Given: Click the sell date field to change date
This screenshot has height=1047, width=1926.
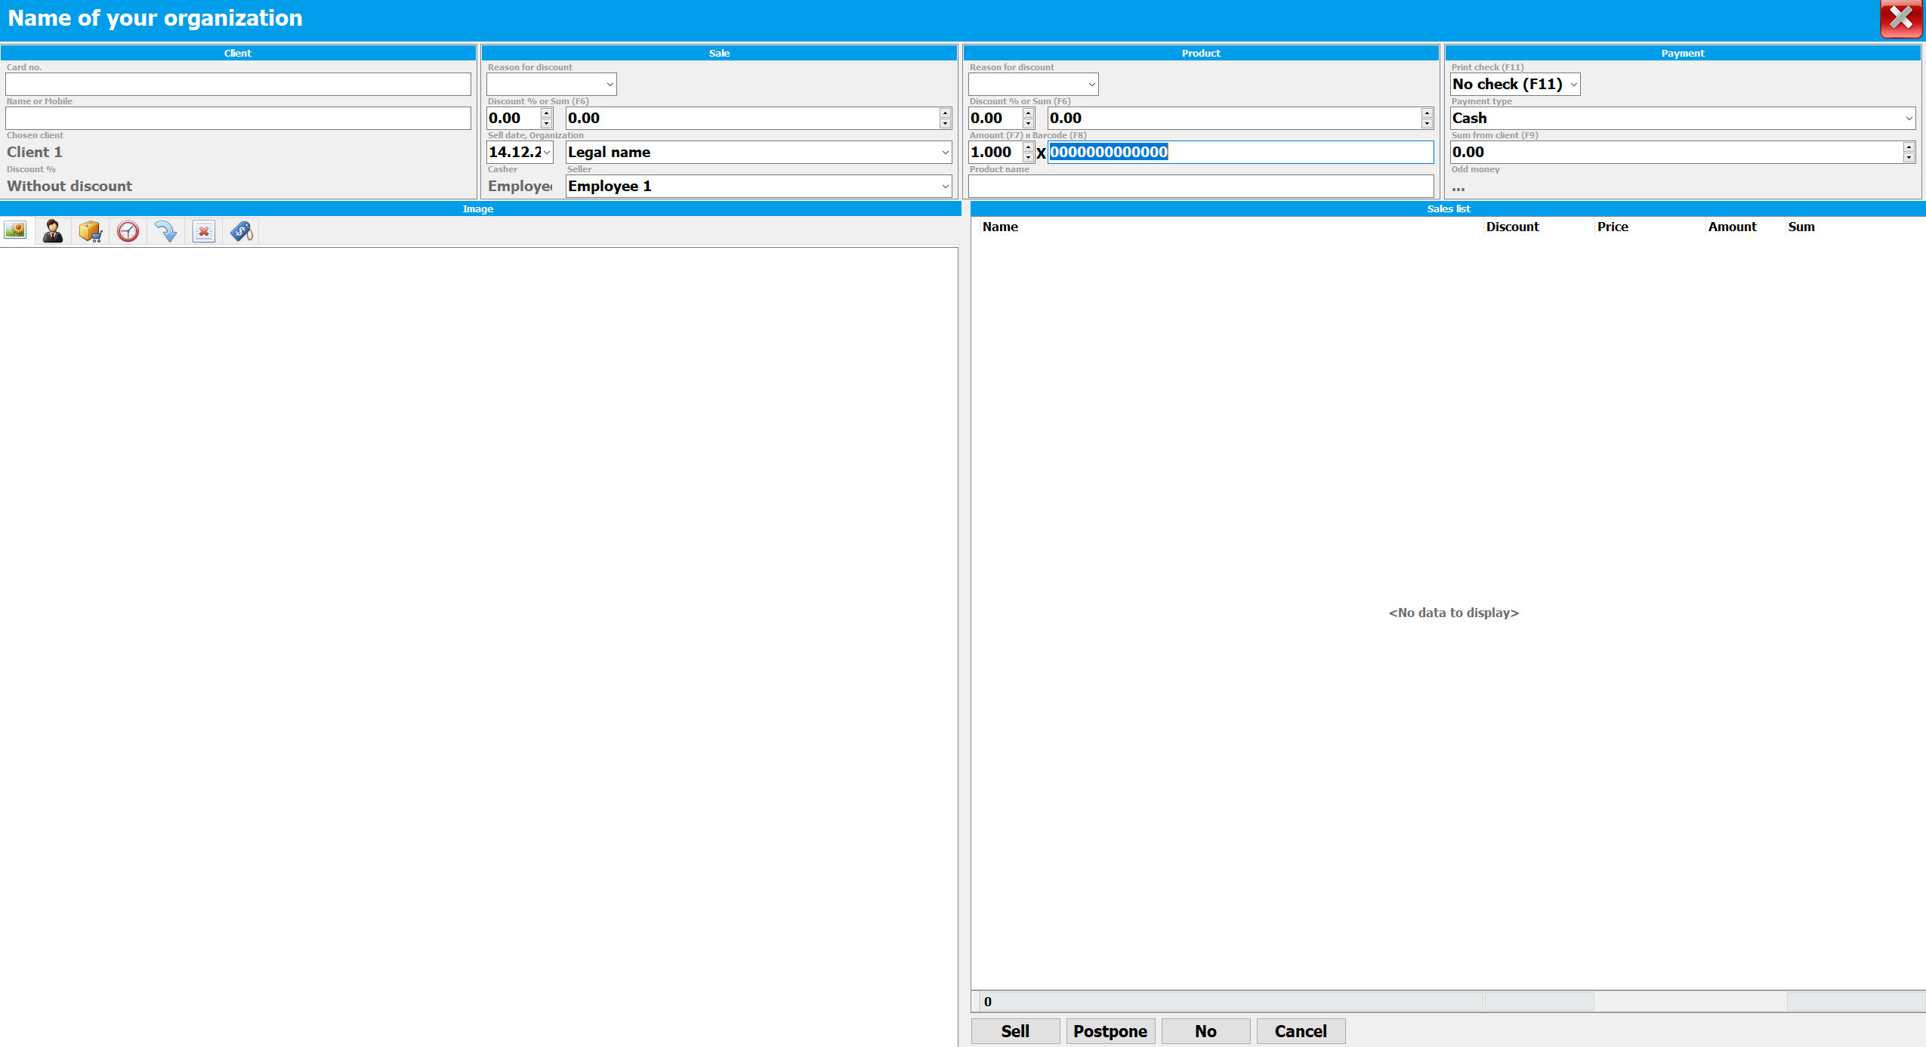Looking at the screenshot, I should point(516,152).
